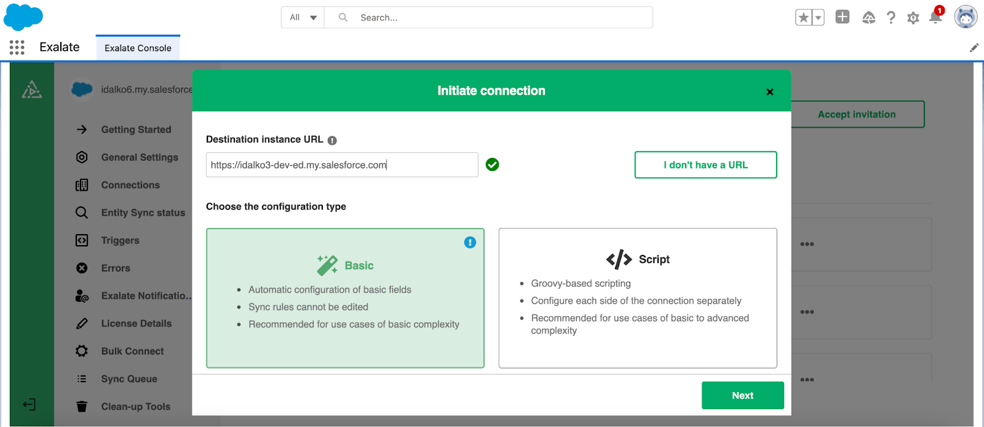Open the first connection's three-dot menu
The image size is (984, 427).
807,245
